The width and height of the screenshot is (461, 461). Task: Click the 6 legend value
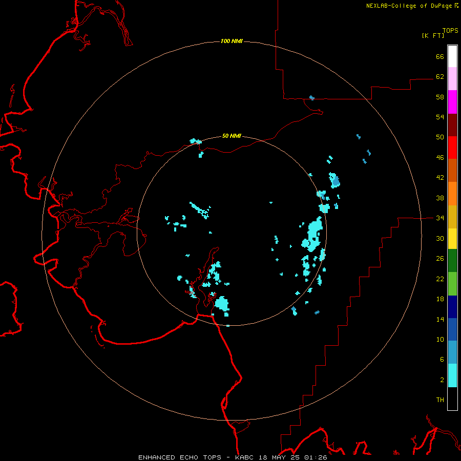[442, 360]
